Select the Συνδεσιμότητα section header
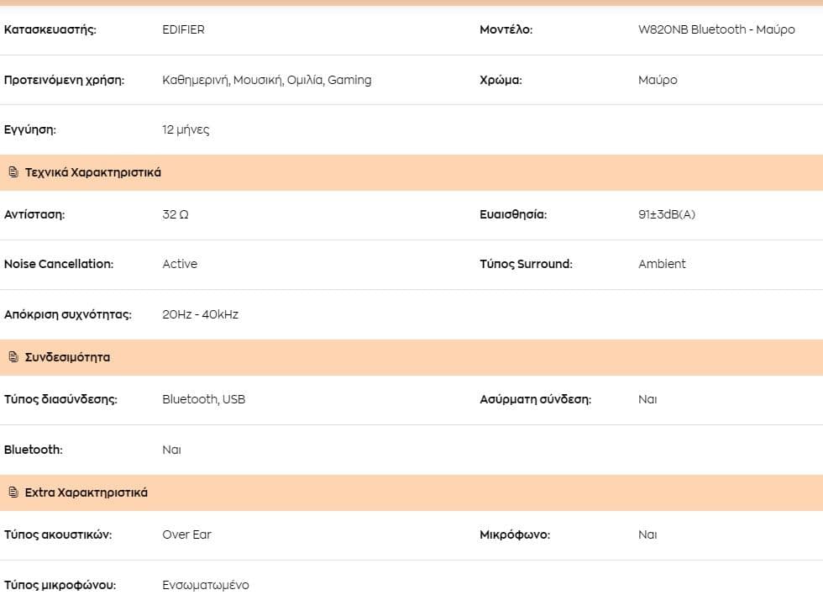The width and height of the screenshot is (823, 595). [411, 357]
